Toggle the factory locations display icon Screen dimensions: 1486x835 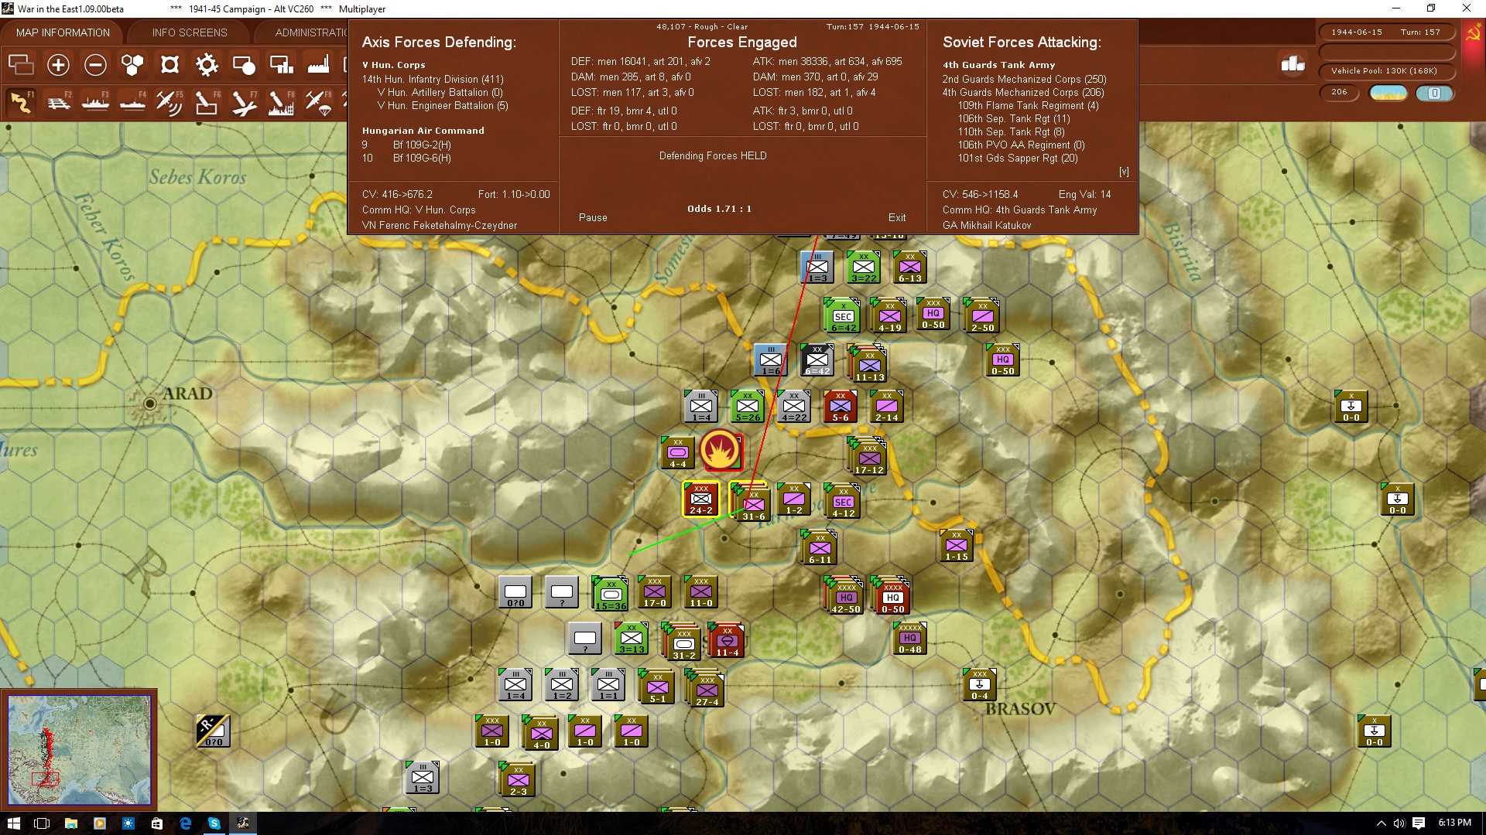[x=318, y=65]
